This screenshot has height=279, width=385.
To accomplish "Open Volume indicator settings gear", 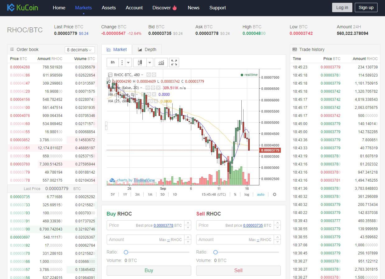I will [x=153, y=88].
